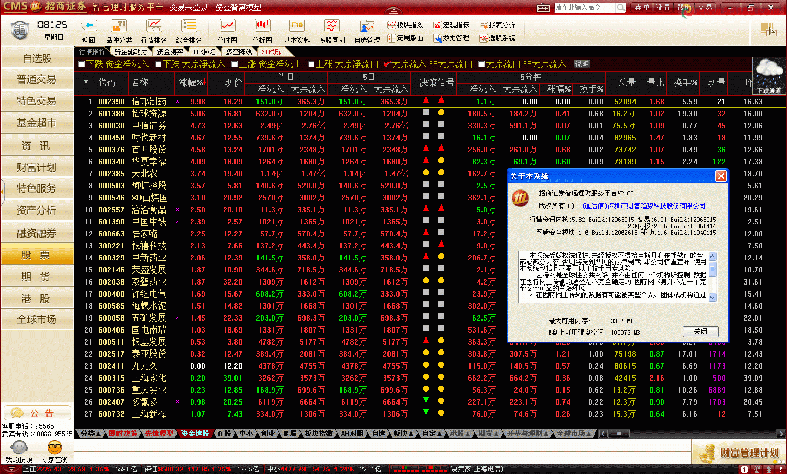Open 自选股 in the left sidebar
787x474 pixels.
click(x=37, y=58)
